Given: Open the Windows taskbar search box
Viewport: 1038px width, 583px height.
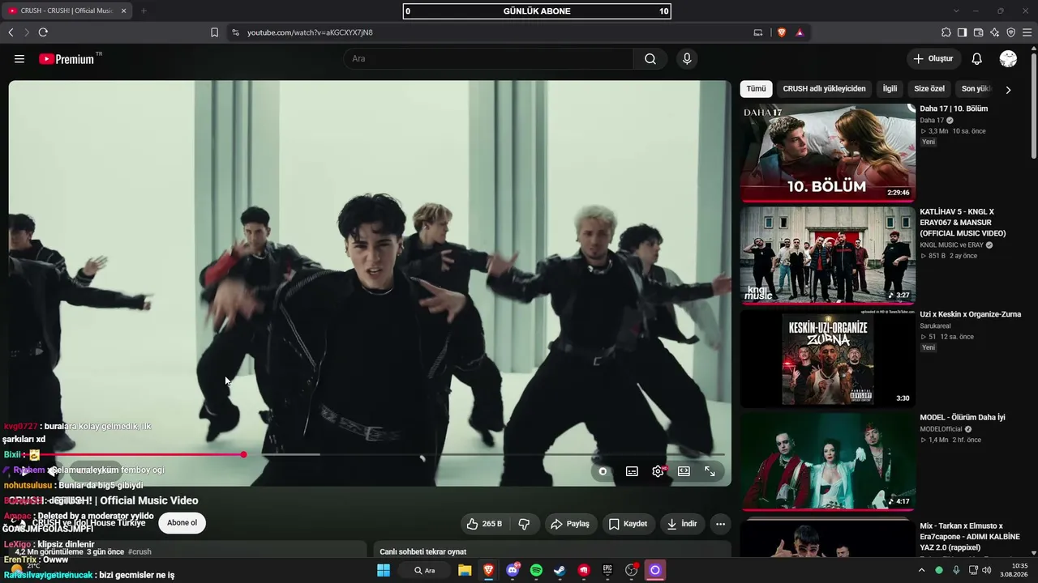Looking at the screenshot, I should [x=424, y=571].
